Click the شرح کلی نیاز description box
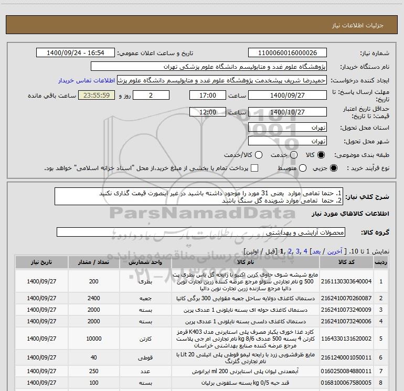404x391 pixels. tap(199, 196)
